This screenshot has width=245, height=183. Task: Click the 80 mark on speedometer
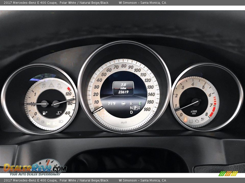point(124,66)
